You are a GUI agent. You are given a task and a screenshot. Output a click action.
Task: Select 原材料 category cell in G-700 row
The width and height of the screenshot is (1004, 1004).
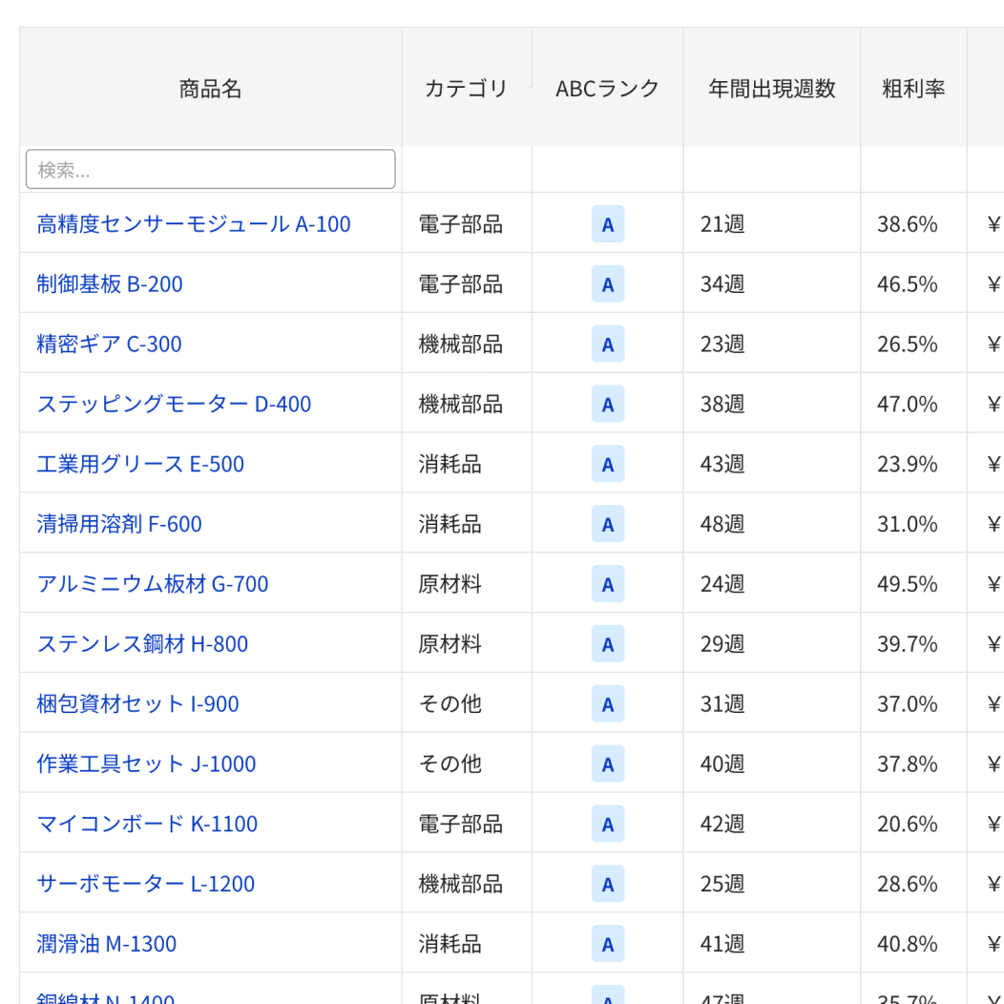coord(467,584)
